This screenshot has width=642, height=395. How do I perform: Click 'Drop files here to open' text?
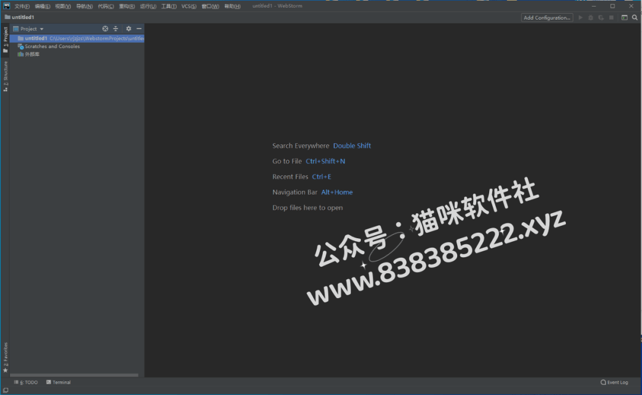(307, 208)
